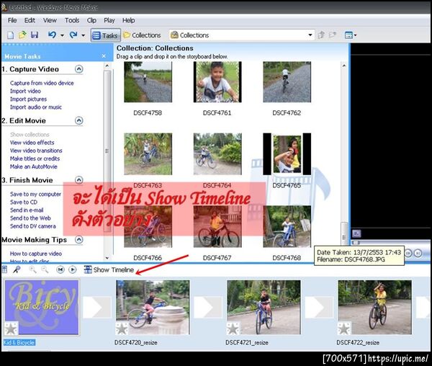The height and width of the screenshot is (366, 432).
Task: Click Make an AutoMovie link
Action: [x=34, y=166]
